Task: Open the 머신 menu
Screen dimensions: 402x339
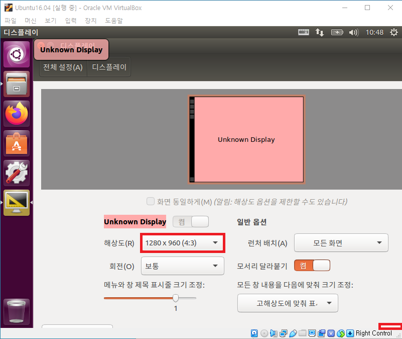Action: (x=31, y=21)
